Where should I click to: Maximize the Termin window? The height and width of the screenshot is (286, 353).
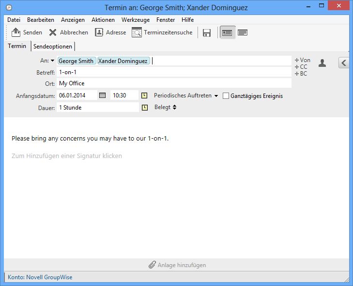(322, 6)
